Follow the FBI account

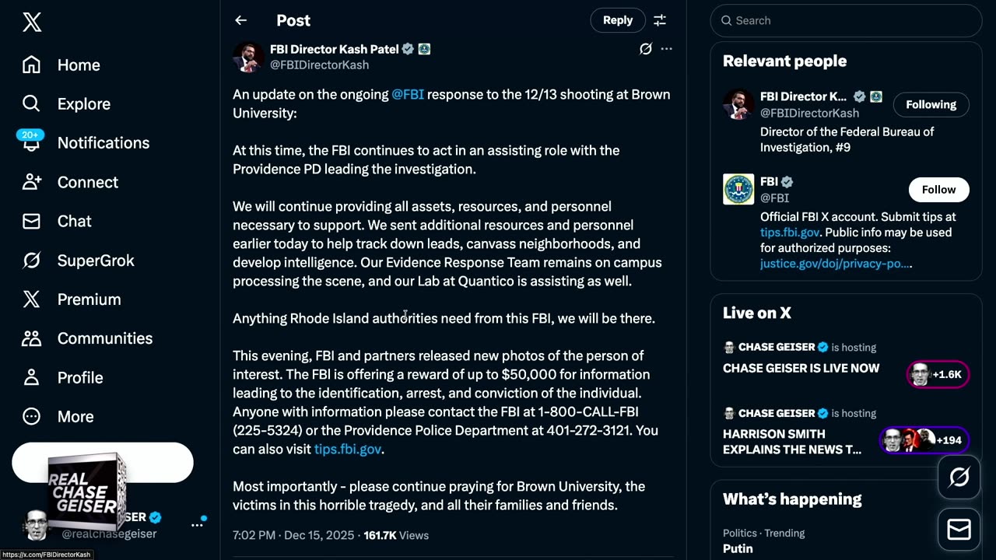[938, 190]
